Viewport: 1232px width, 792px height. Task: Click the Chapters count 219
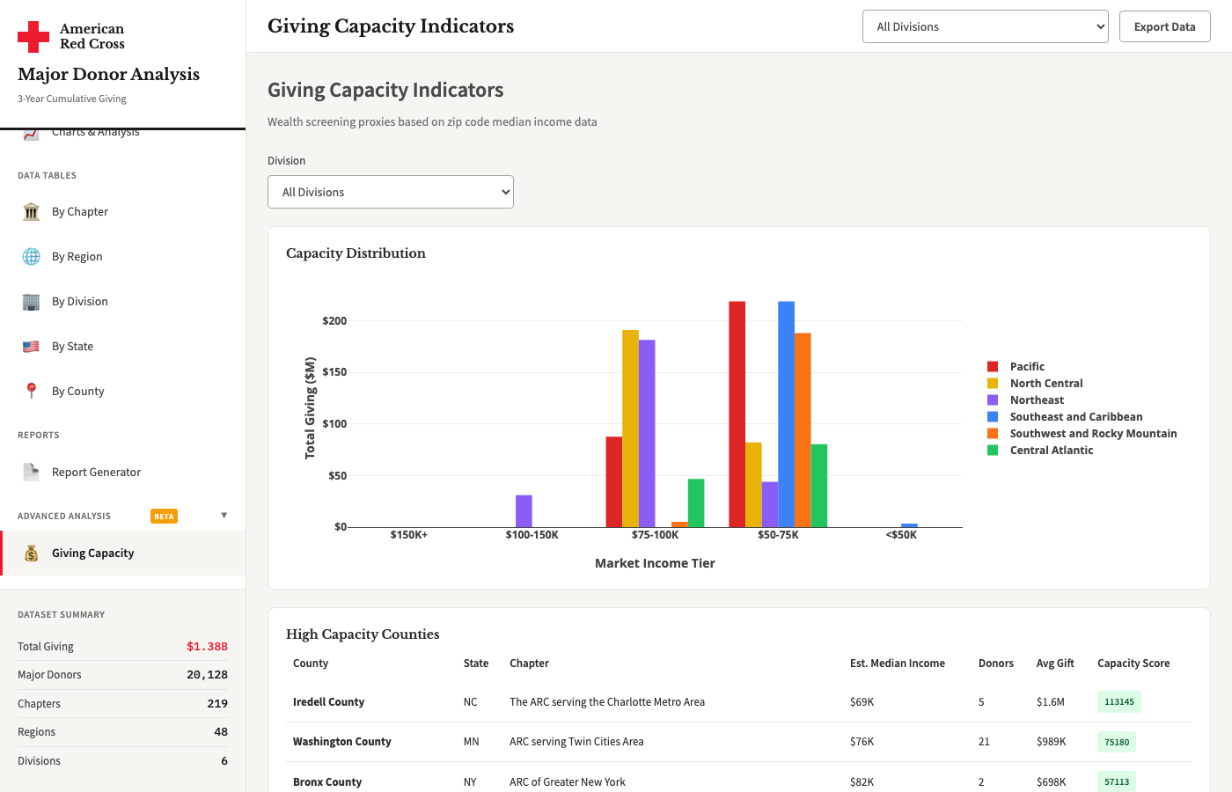pos(217,704)
